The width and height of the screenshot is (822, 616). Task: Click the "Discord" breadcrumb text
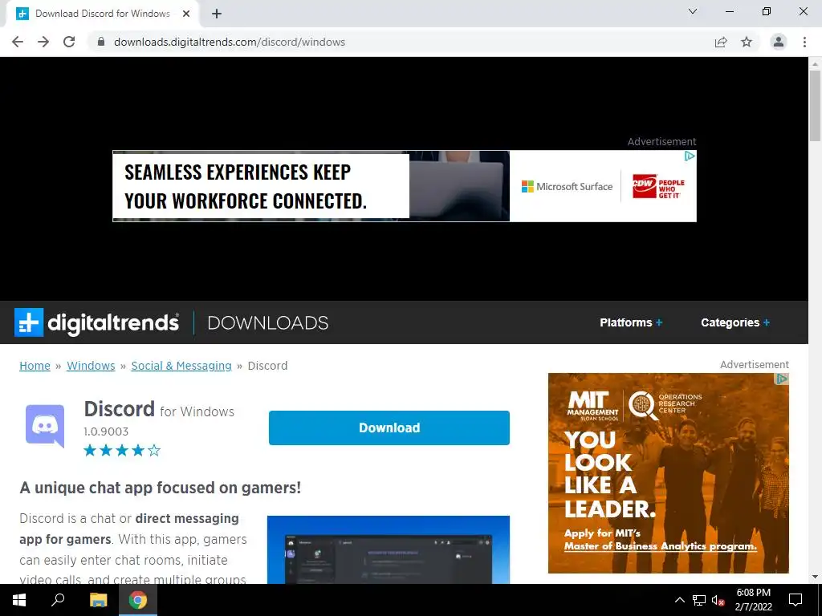pyautogui.click(x=267, y=366)
